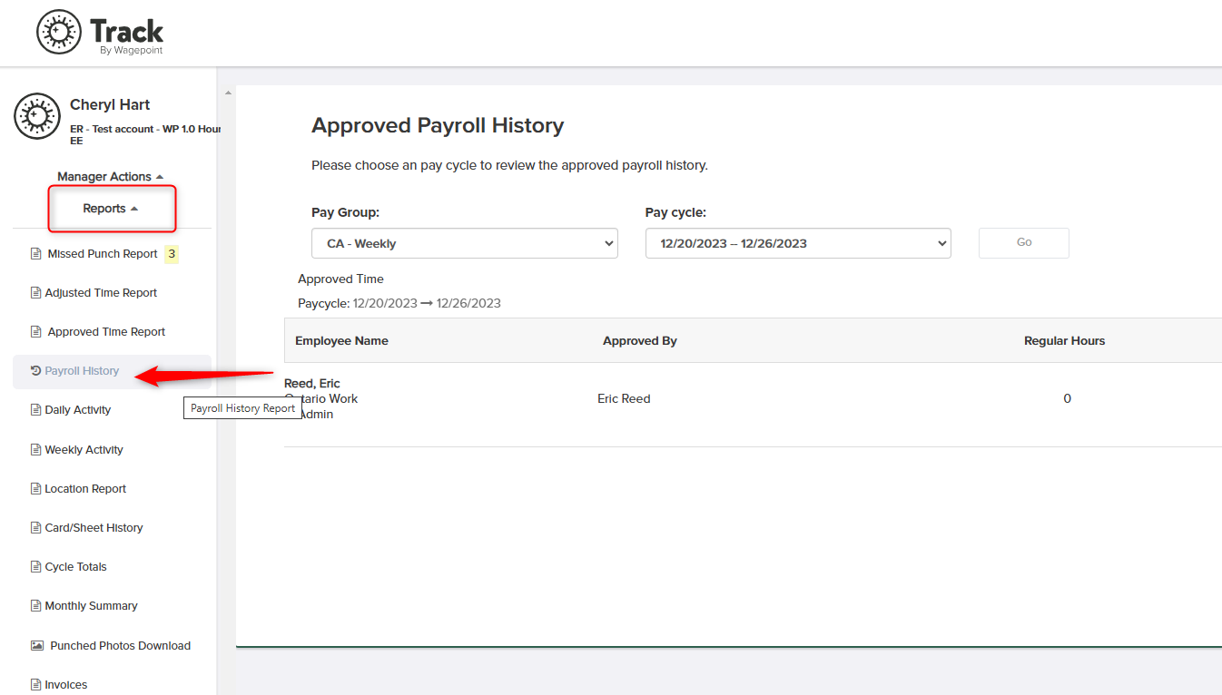The image size is (1222, 695).
Task: Open Punched Photos Download
Action: [120, 646]
